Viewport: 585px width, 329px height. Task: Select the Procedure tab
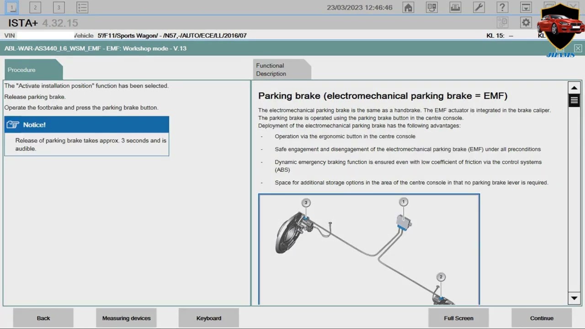pos(33,70)
